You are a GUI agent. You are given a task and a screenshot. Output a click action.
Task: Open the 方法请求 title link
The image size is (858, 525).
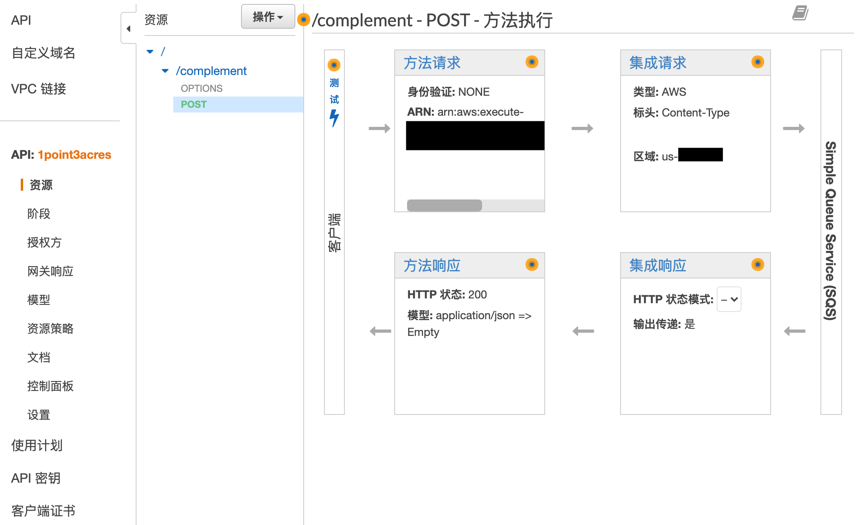point(432,63)
